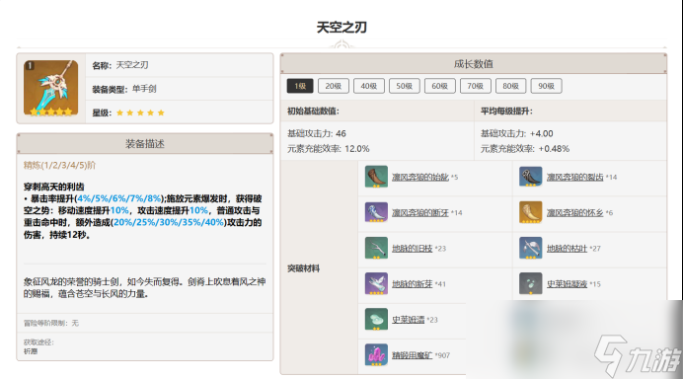This screenshot has width=683, height=379.
Task: Click the 凛风奔狼的裂齿 material icon
Action: 531,177
